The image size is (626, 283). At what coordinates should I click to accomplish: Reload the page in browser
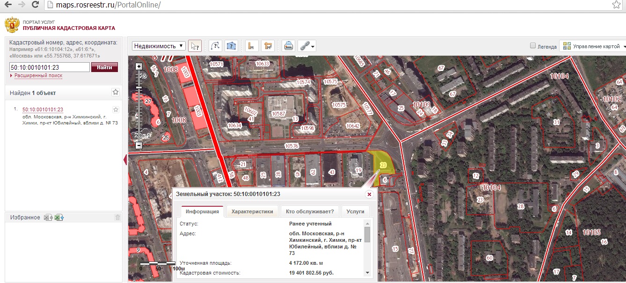coord(35,5)
